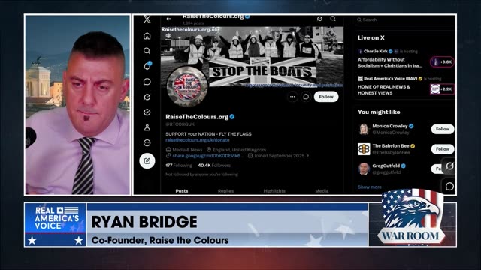The height and width of the screenshot is (270, 481).
Task: Open raisethecolours.org.uk/donate link
Action: click(x=197, y=140)
